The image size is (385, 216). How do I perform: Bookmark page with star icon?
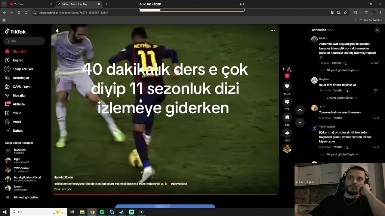click(x=345, y=13)
